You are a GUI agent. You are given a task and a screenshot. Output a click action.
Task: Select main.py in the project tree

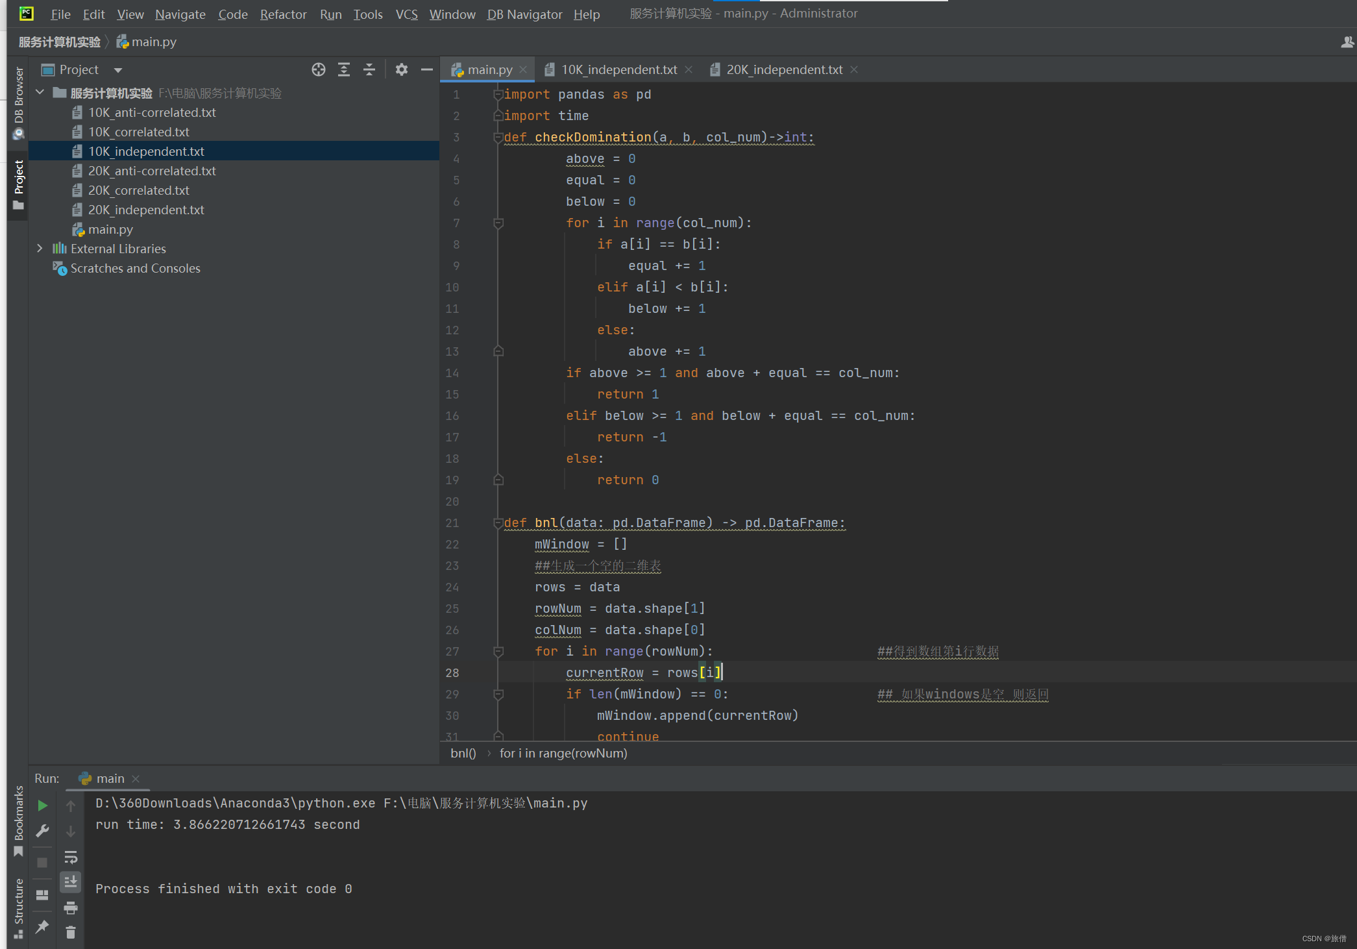click(x=110, y=229)
